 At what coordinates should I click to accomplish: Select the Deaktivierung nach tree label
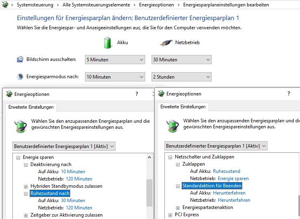tap(51, 164)
